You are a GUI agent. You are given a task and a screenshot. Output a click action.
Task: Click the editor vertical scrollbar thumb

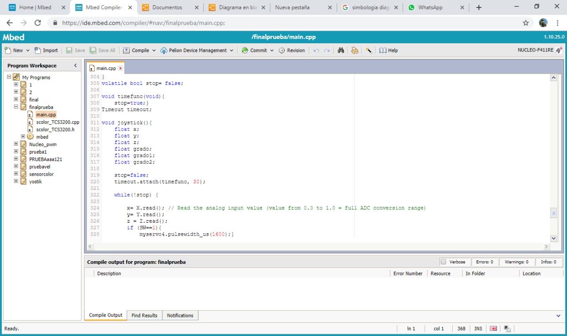[x=553, y=213]
